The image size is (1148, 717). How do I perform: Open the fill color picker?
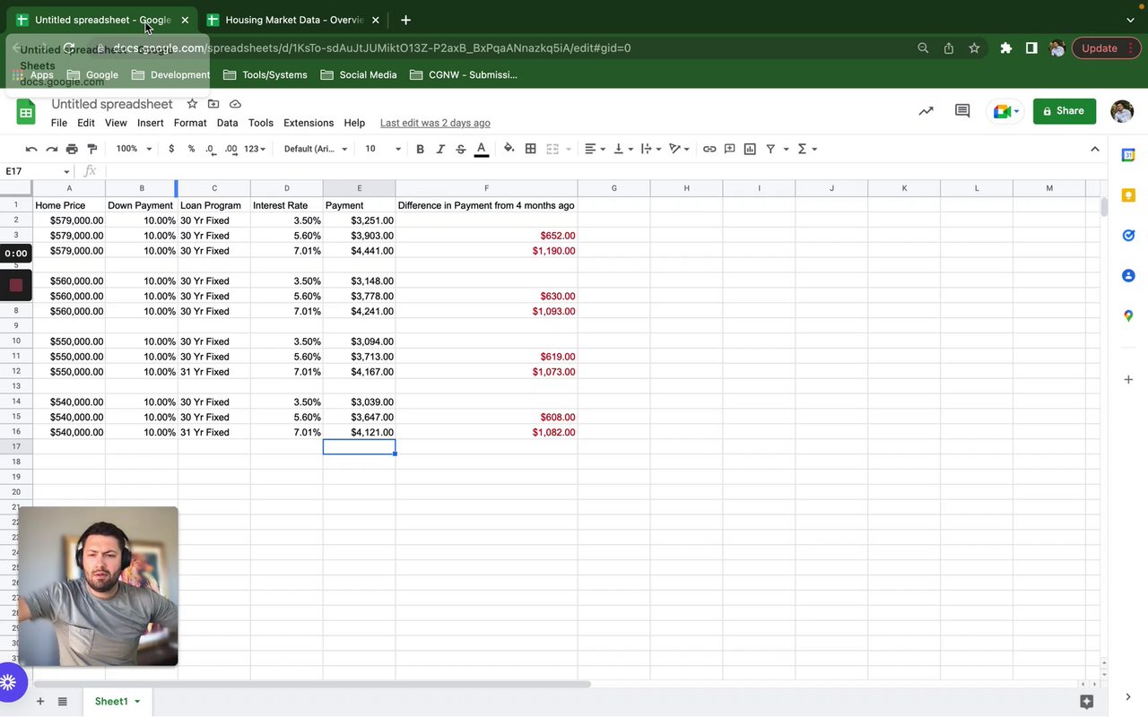coord(509,149)
